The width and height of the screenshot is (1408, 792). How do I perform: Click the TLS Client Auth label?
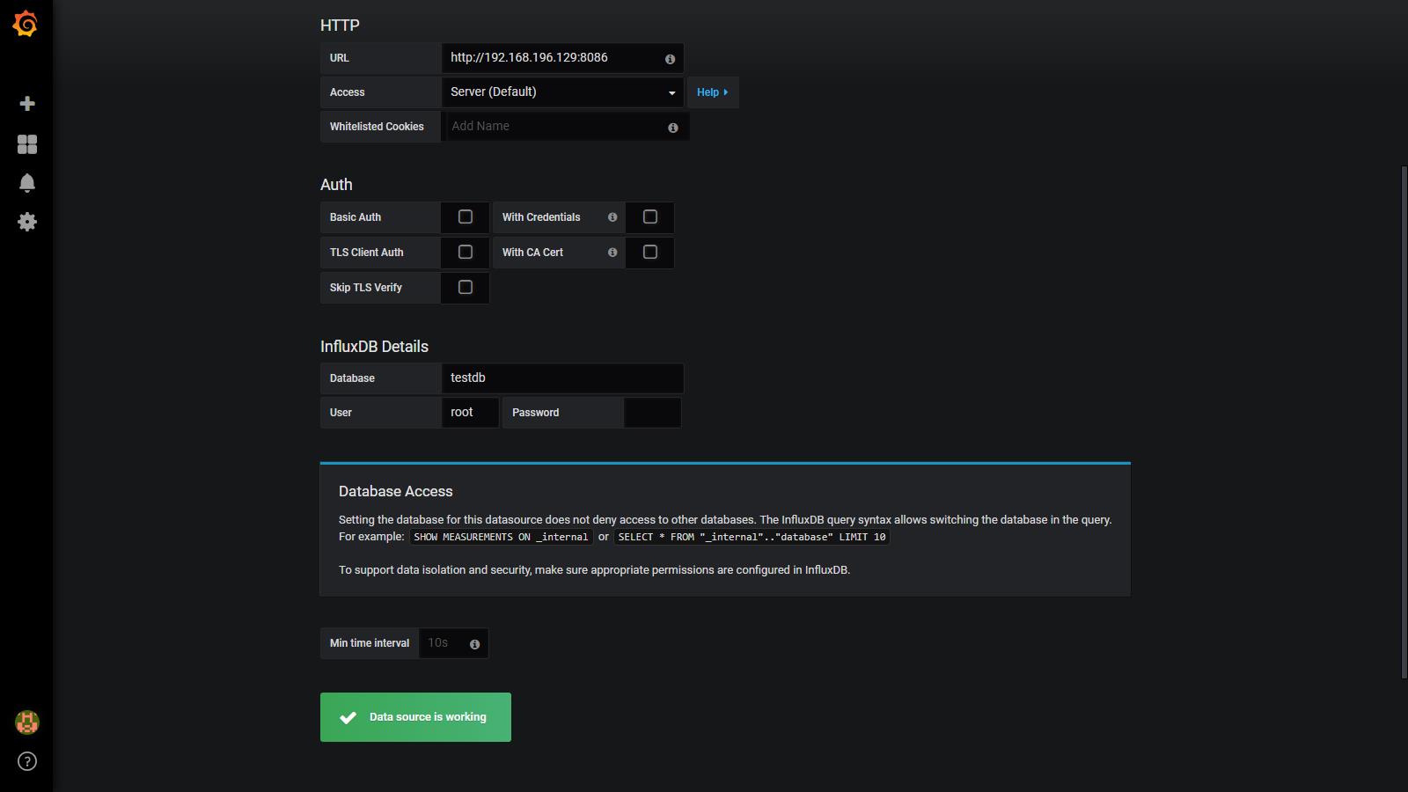(x=366, y=253)
